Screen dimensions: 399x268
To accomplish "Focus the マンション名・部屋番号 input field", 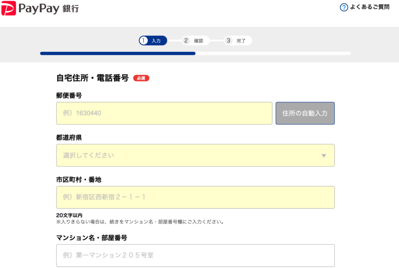I will tap(195, 256).
